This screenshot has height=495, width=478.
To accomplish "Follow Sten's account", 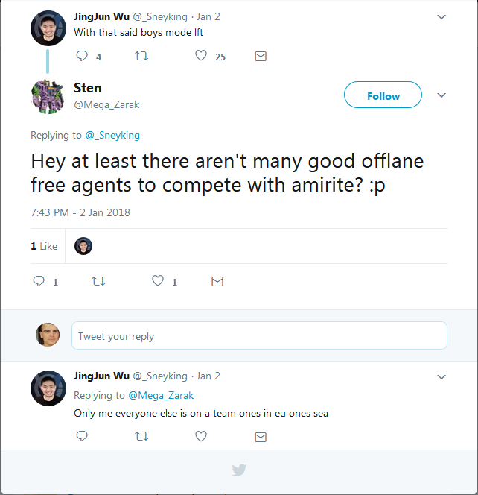I will pyautogui.click(x=383, y=95).
